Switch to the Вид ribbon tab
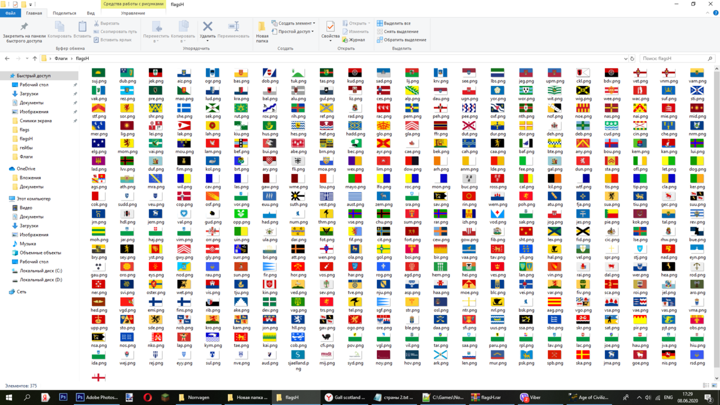 pos(91,13)
